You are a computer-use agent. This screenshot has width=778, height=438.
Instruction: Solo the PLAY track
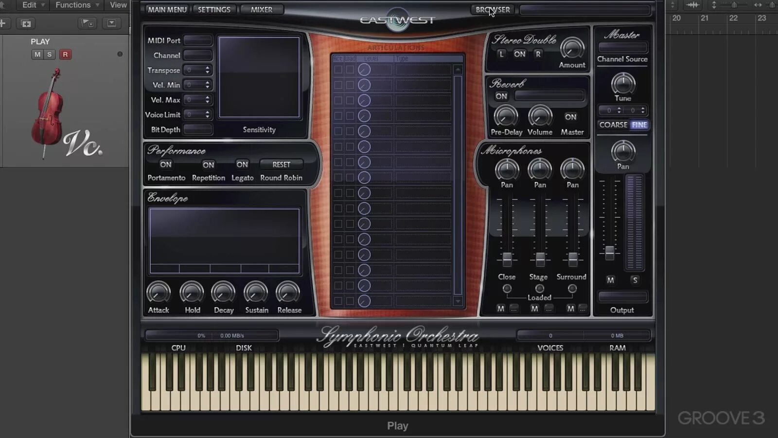tap(49, 55)
